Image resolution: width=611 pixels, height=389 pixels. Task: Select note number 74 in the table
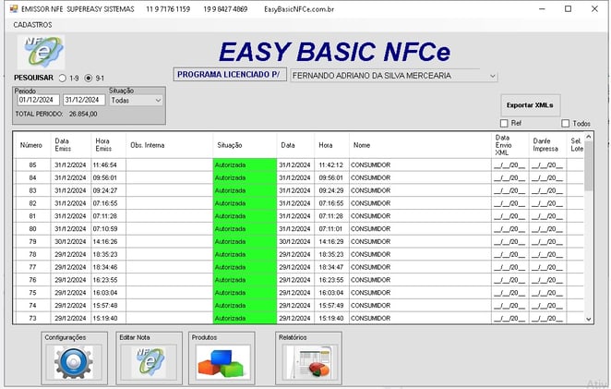pyautogui.click(x=32, y=306)
